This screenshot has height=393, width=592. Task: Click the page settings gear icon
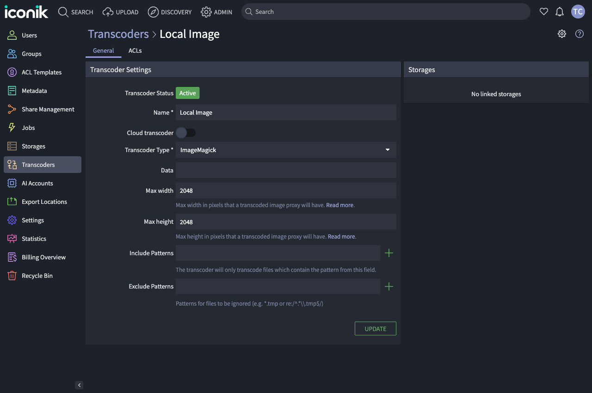click(x=562, y=34)
